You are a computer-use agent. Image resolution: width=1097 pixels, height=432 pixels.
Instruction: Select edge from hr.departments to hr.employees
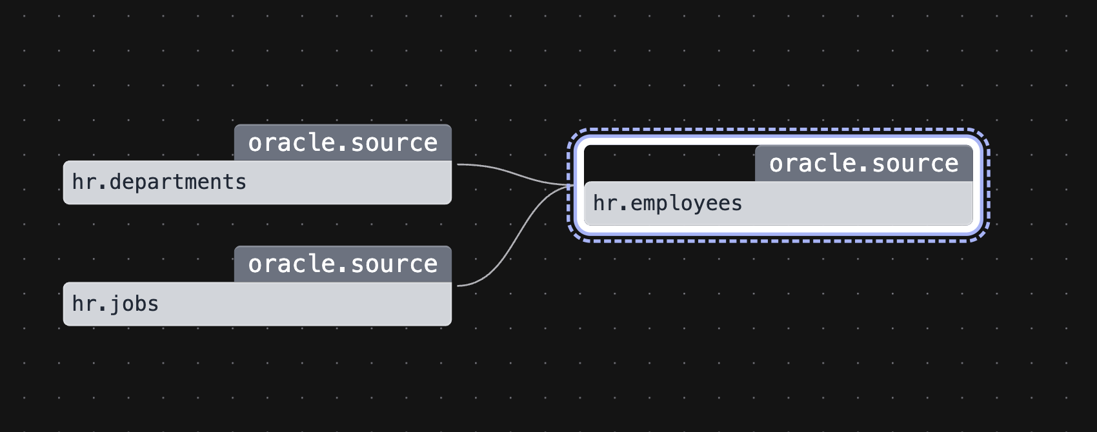(514, 173)
